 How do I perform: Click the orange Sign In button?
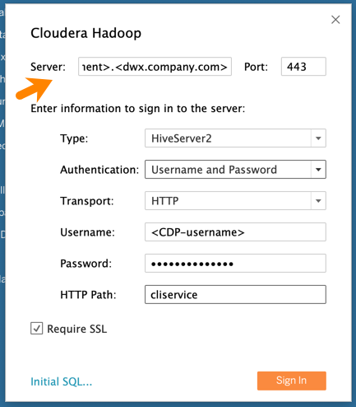292,381
